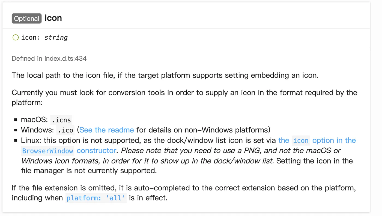Image resolution: width=382 pixels, height=216 pixels.
Task: Click the "icon:" property name in signature
Action: click(x=31, y=37)
